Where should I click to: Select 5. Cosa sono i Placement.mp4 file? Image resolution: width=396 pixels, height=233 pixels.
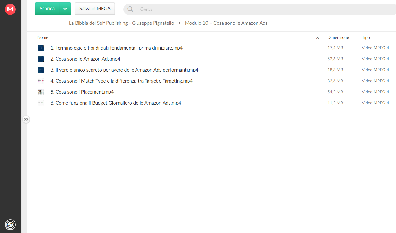point(216,92)
